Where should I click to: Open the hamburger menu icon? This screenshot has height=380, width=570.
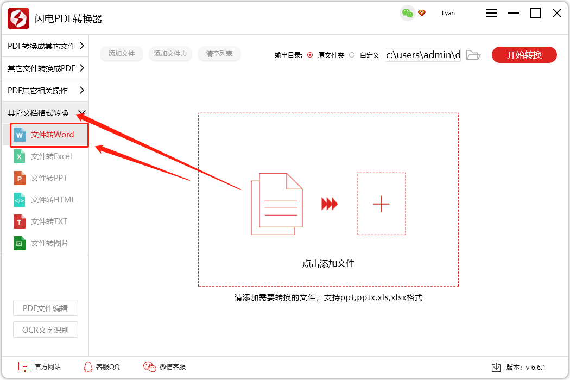[491, 14]
